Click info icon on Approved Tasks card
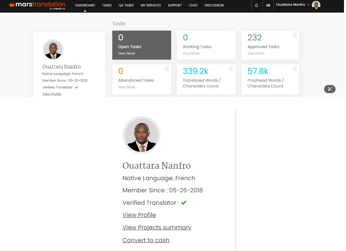Image resolution: width=346 pixels, height=251 pixels. point(295,35)
